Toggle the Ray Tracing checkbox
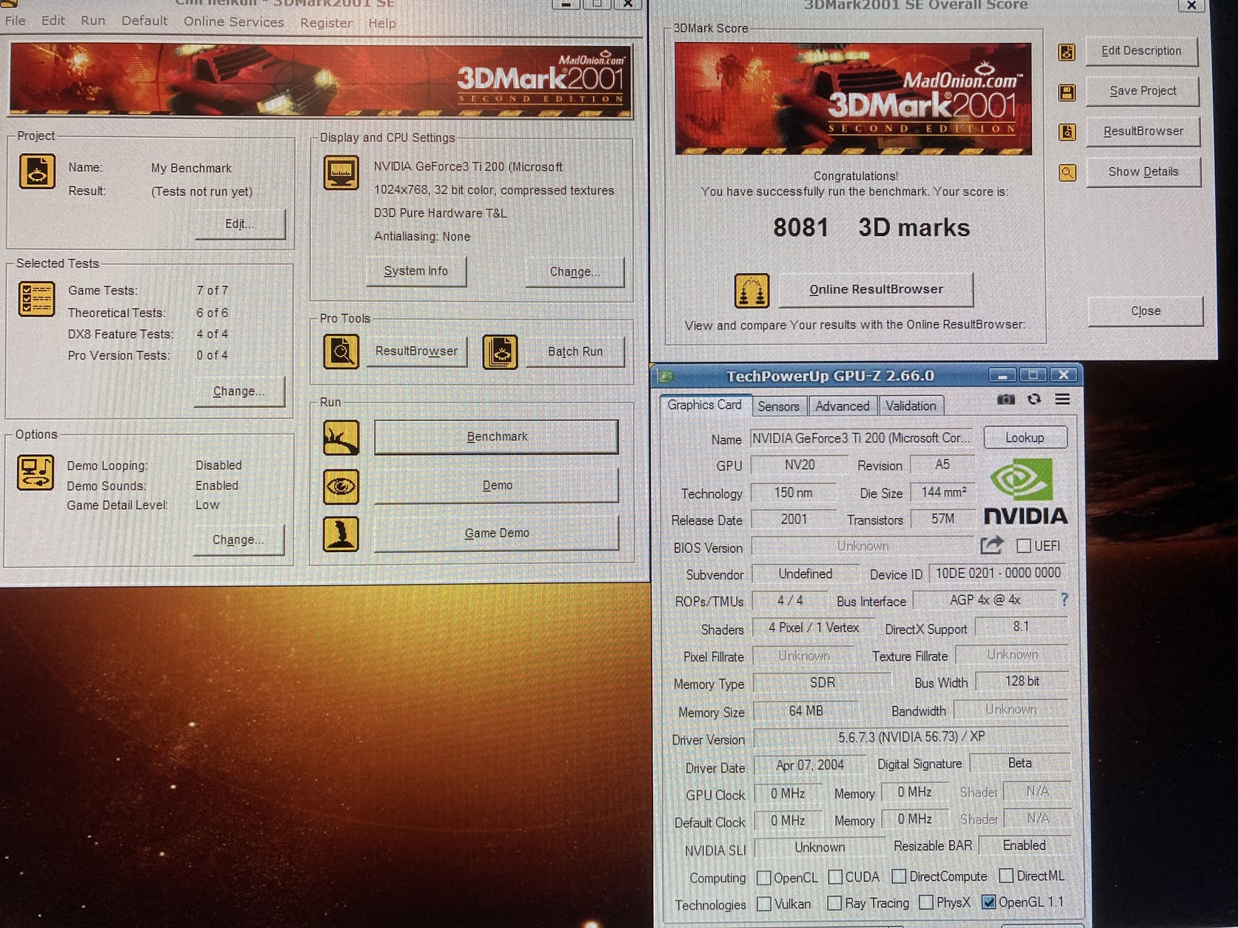This screenshot has height=928, width=1238. pos(834,903)
